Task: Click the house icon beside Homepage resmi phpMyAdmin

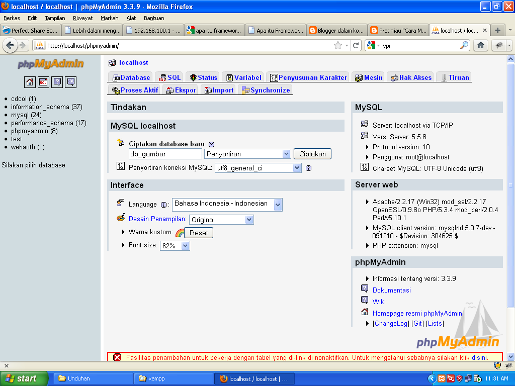Action: (x=365, y=312)
